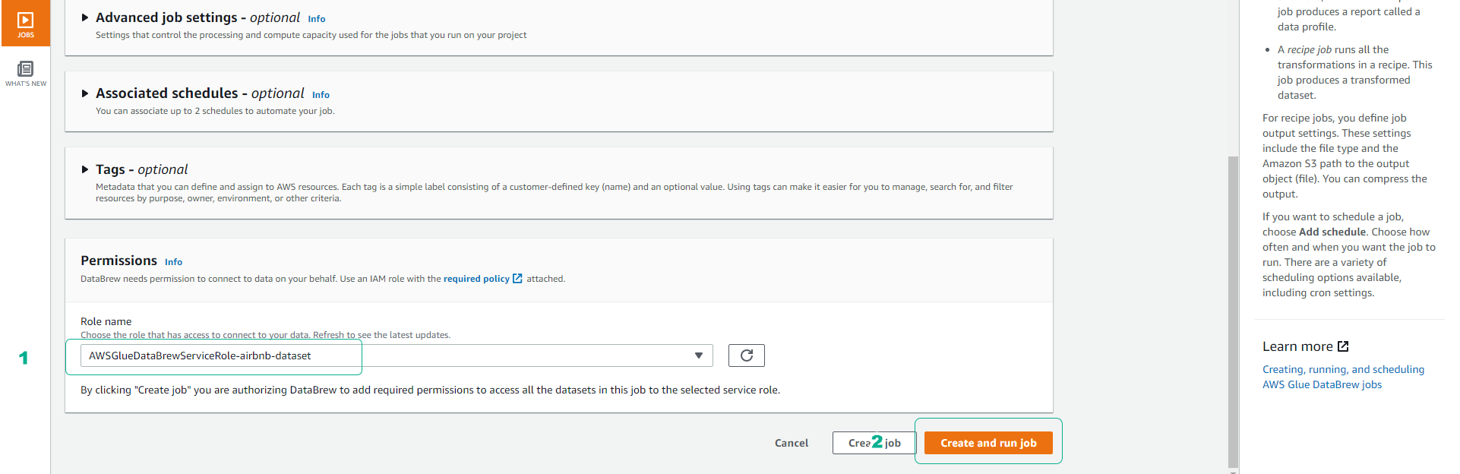Click external link icon beside required policy

(517, 279)
